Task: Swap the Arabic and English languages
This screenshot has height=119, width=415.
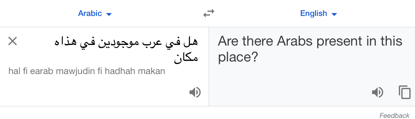Action: (209, 13)
